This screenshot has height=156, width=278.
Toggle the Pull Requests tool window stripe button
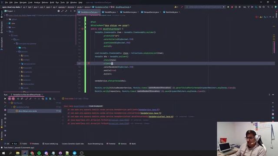(x=2, y=28)
